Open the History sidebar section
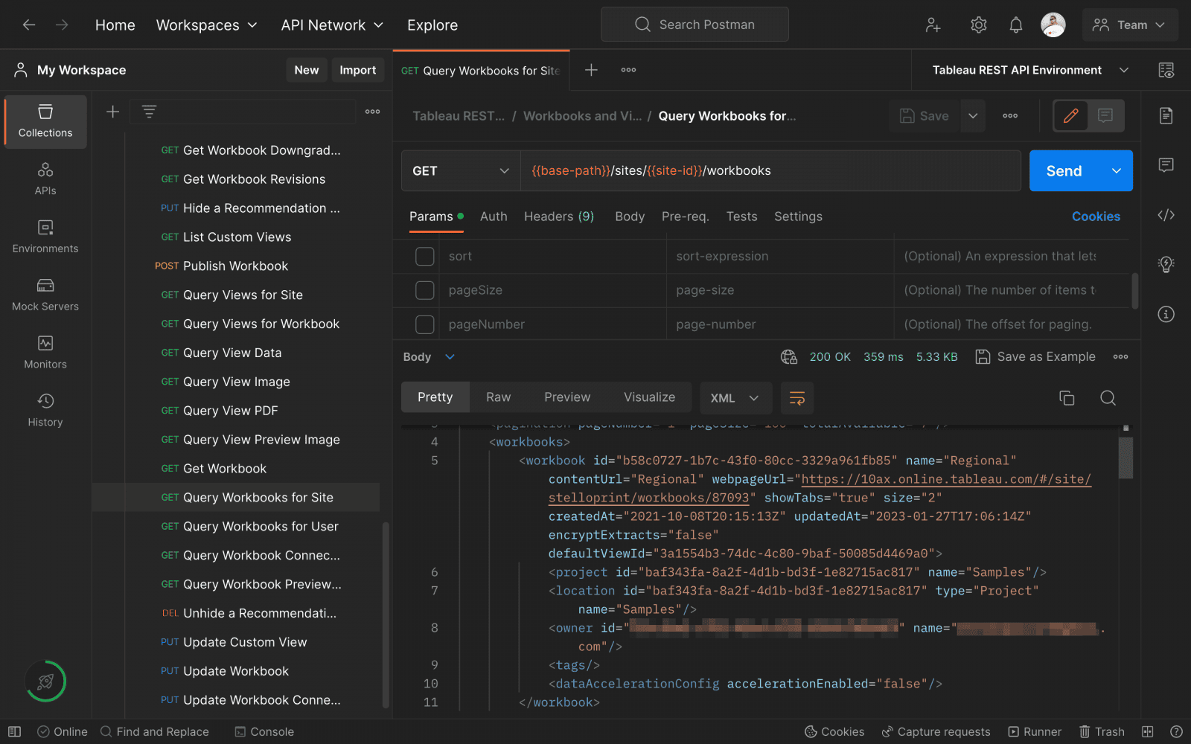Screen dimensions: 1191x744 click(45, 411)
